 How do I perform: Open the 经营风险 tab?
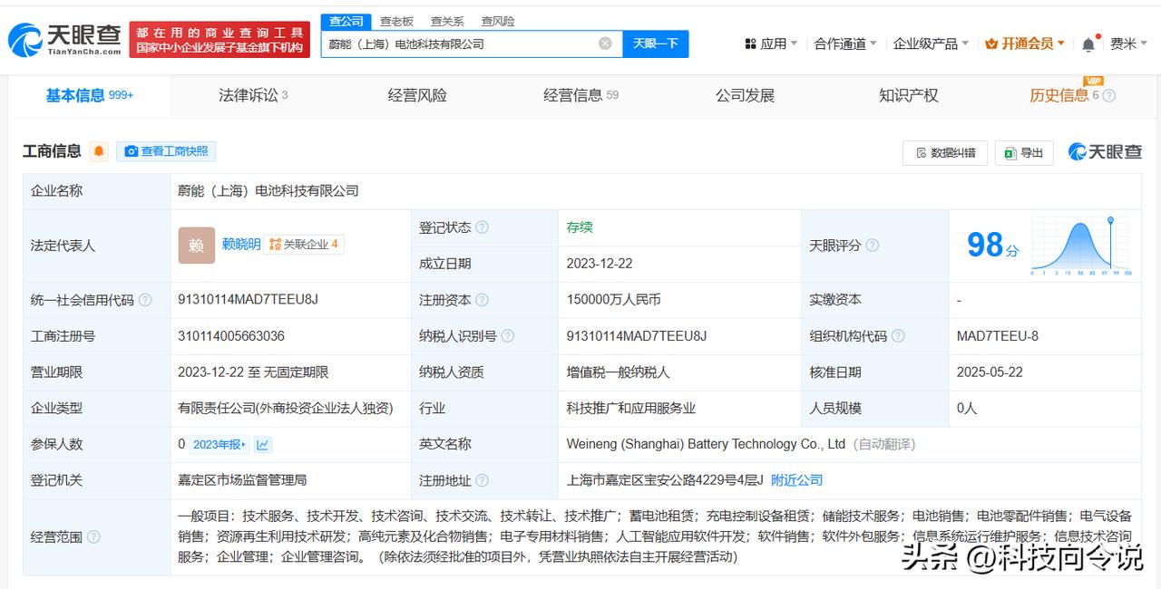tap(417, 95)
